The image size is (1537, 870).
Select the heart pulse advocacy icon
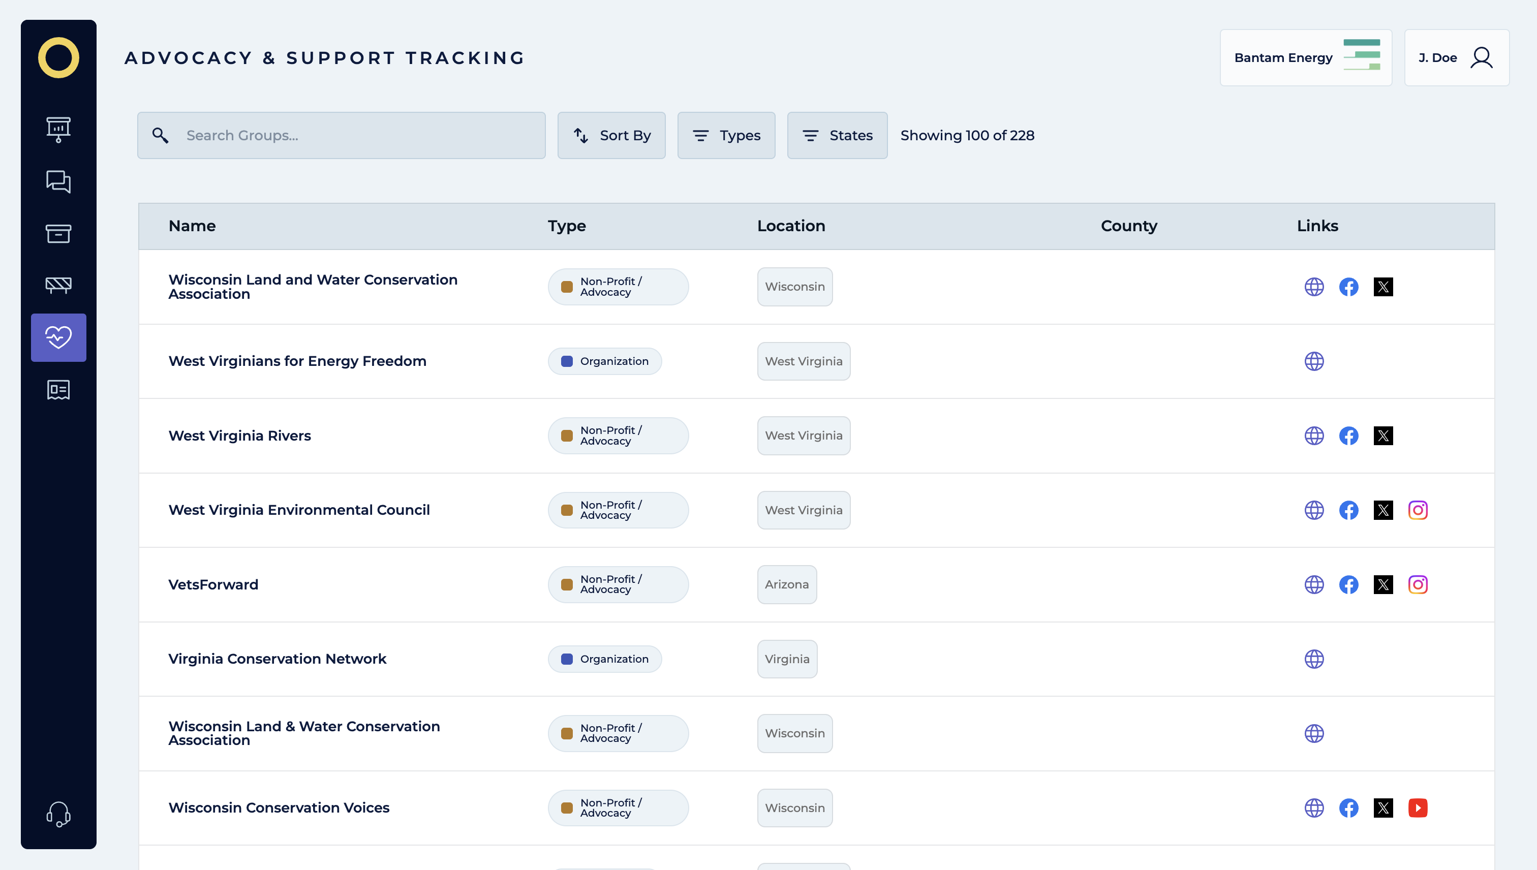[x=58, y=337]
